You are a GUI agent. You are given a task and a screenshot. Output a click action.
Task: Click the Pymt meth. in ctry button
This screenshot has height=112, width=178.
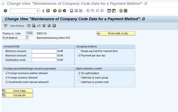click(x=116, y=33)
